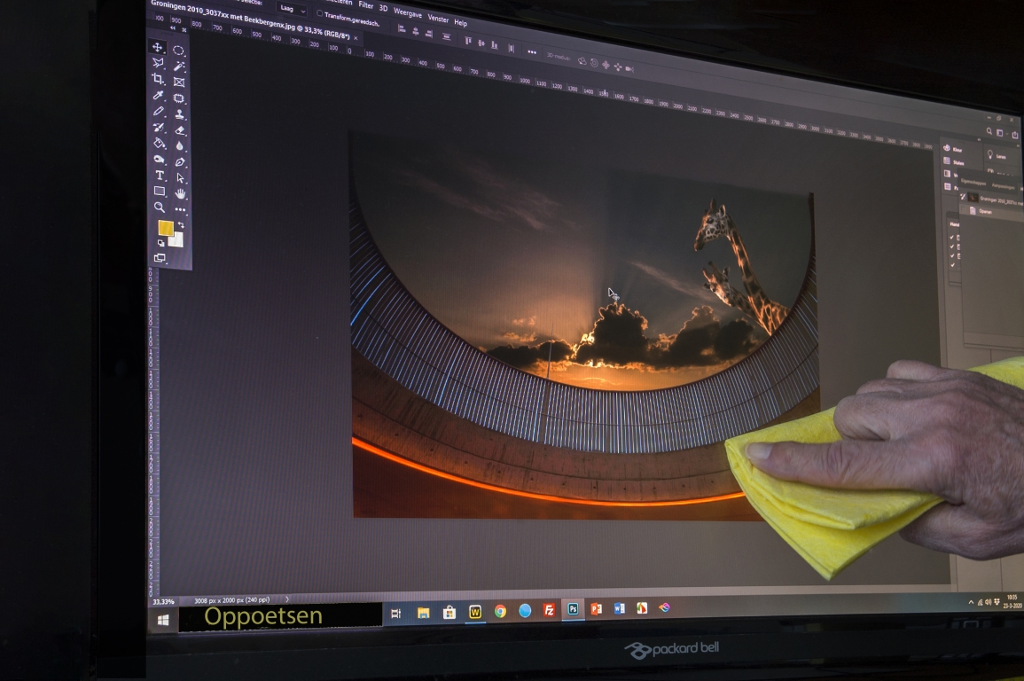This screenshot has width=1024, height=681.
Task: Select the Move tool
Action: (158, 47)
